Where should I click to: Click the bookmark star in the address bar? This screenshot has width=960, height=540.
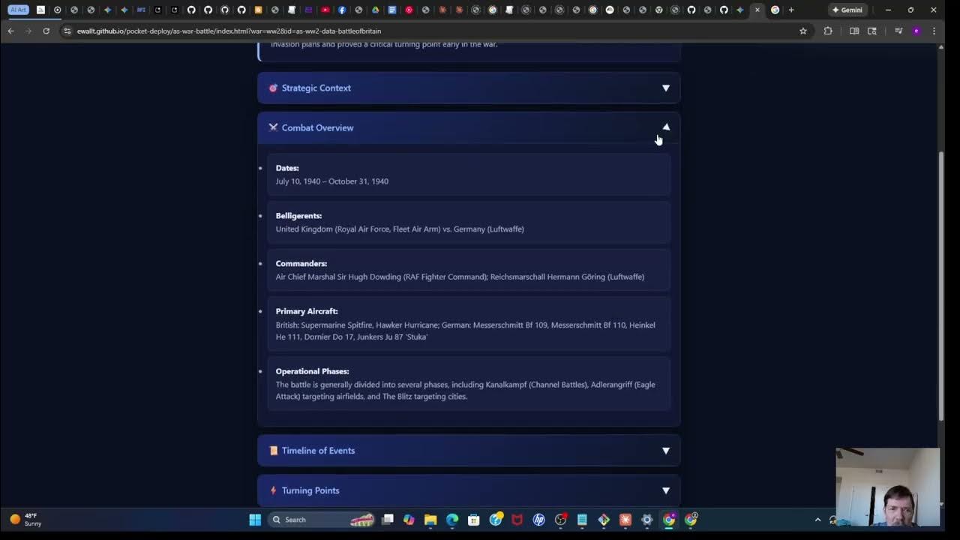(x=803, y=31)
